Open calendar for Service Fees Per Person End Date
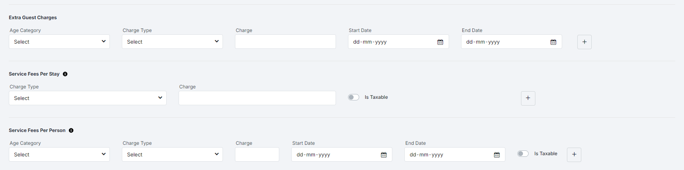 point(497,155)
